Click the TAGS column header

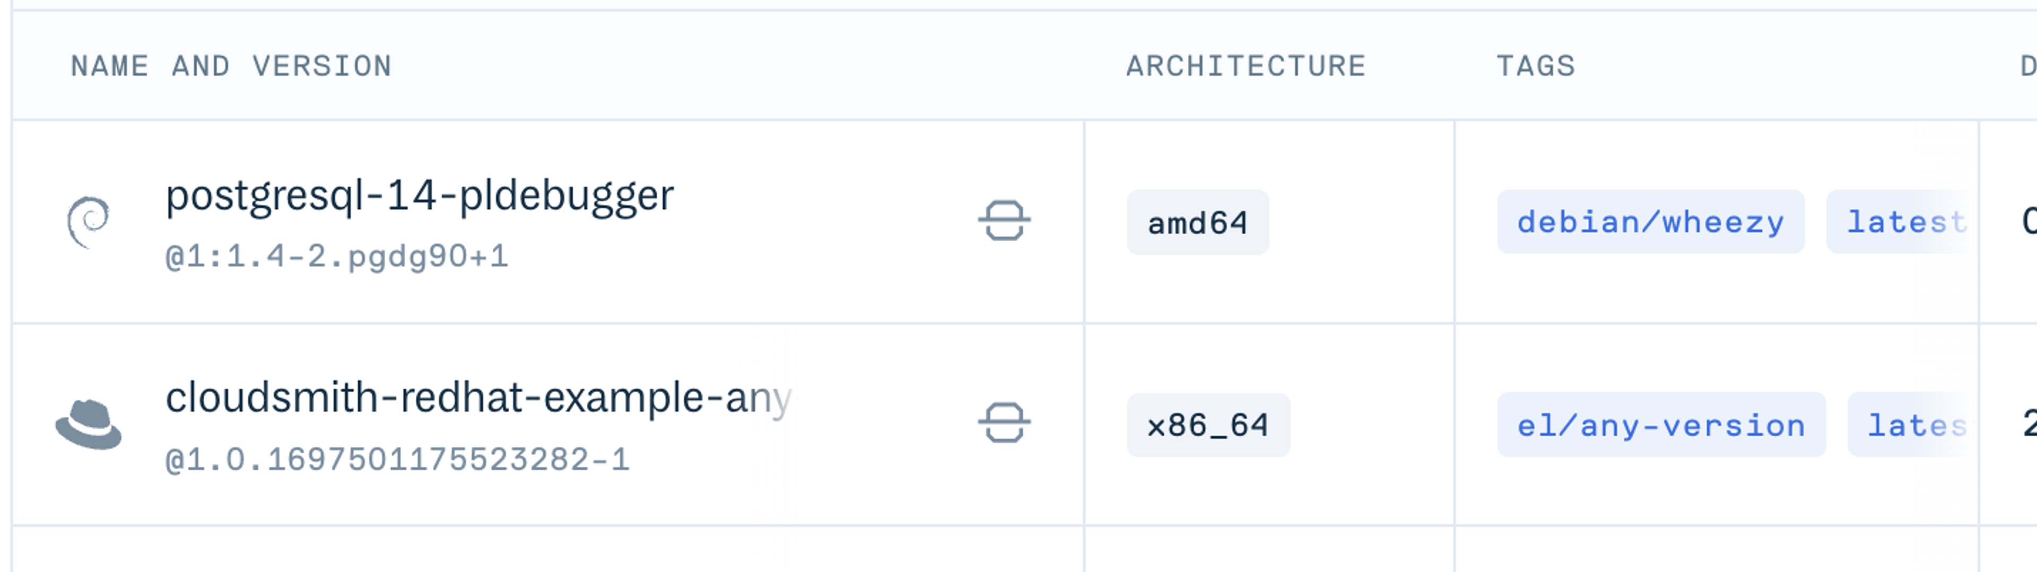tap(1534, 66)
